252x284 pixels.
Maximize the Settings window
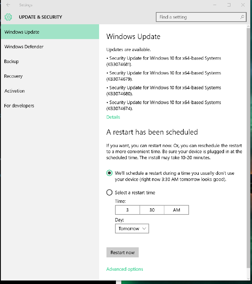pos(229,5)
